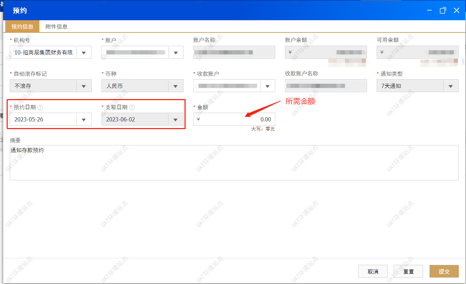Image resolution: width=466 pixels, height=284 pixels.
Task: Click the 取消 cancel button
Action: point(373,271)
